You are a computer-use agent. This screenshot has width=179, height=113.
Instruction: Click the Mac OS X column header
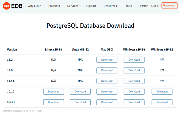(x=107, y=49)
